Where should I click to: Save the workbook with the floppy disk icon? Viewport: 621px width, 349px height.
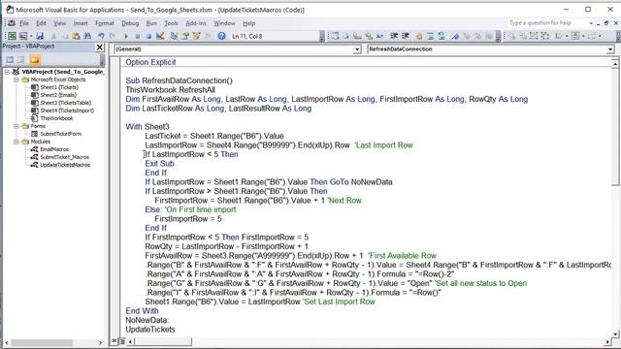tap(40, 36)
